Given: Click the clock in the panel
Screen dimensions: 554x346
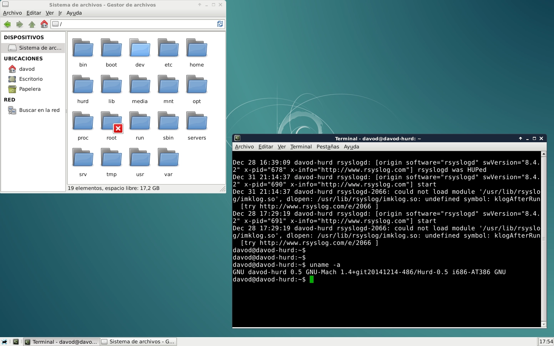Looking at the screenshot, I should [546, 342].
